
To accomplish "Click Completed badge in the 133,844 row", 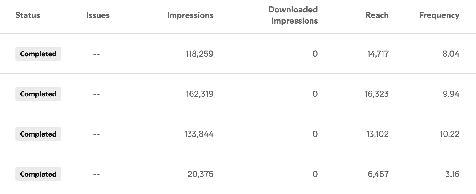I will coord(38,134).
